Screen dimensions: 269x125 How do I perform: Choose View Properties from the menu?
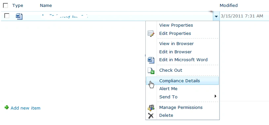pos(176,25)
